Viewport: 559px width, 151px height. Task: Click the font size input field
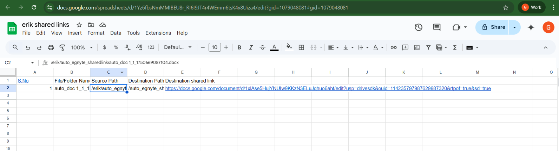[215, 47]
